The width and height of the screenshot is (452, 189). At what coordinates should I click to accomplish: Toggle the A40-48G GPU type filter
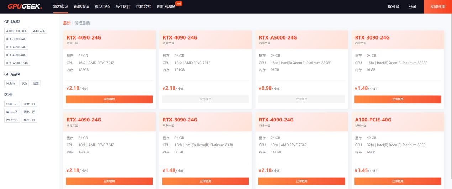(39, 31)
